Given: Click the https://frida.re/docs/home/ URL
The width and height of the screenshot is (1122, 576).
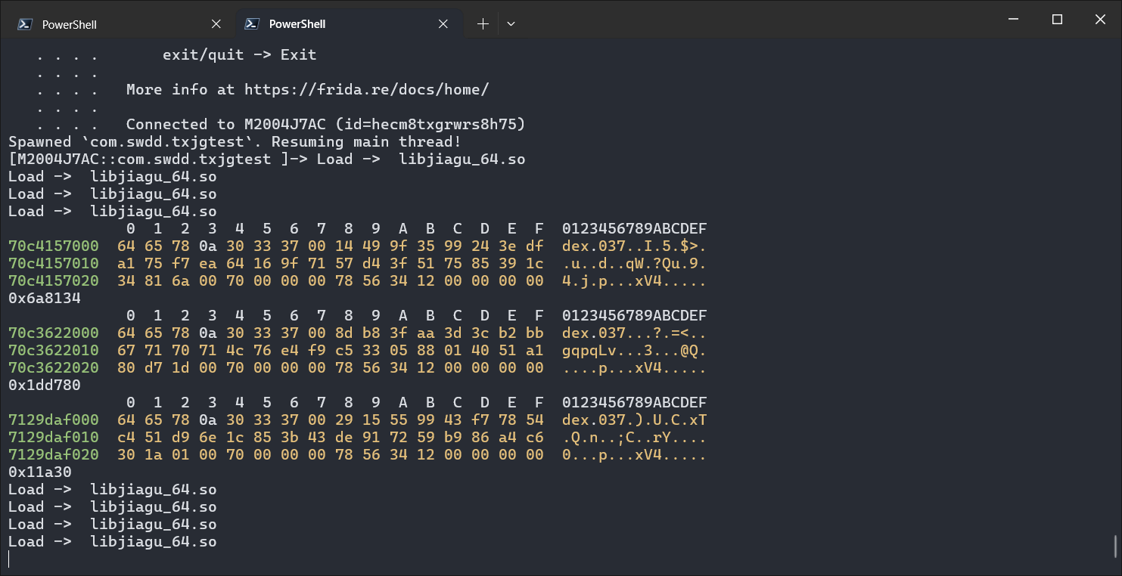Looking at the screenshot, I should coord(367,89).
